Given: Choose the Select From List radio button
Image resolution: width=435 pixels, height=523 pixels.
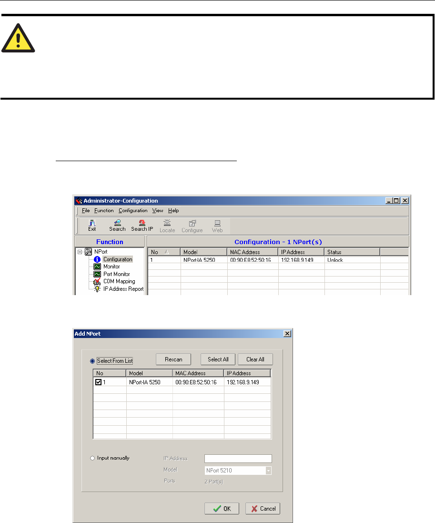Looking at the screenshot, I should tap(92, 361).
